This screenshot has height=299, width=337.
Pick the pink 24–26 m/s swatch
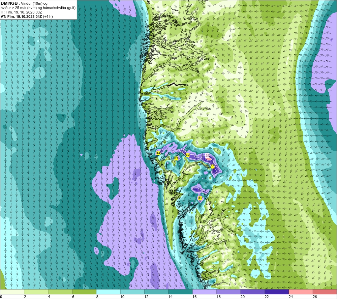301,292
